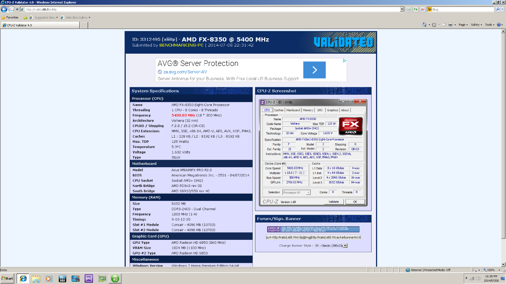Screen dimensions: 506x284
Task: Click the search magnifier icon
Action: (x=498, y=9)
